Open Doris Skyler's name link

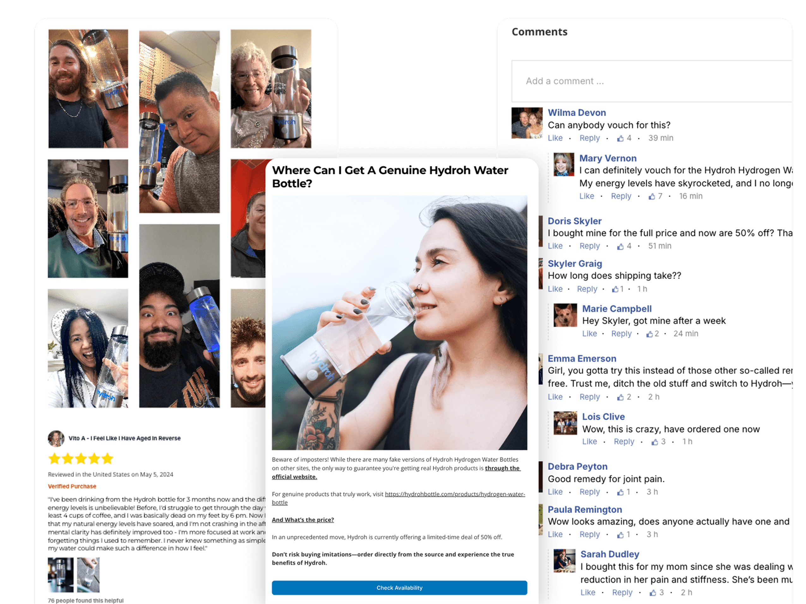pyautogui.click(x=574, y=221)
